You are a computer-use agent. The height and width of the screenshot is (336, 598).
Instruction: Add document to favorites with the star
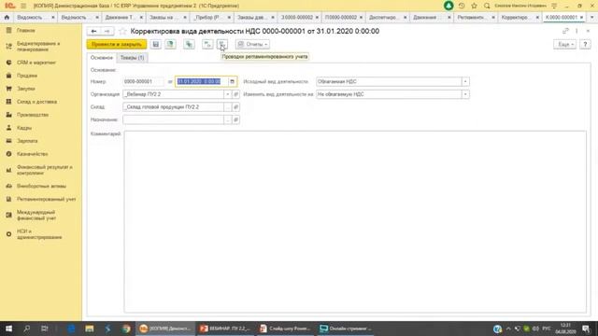coord(122,31)
